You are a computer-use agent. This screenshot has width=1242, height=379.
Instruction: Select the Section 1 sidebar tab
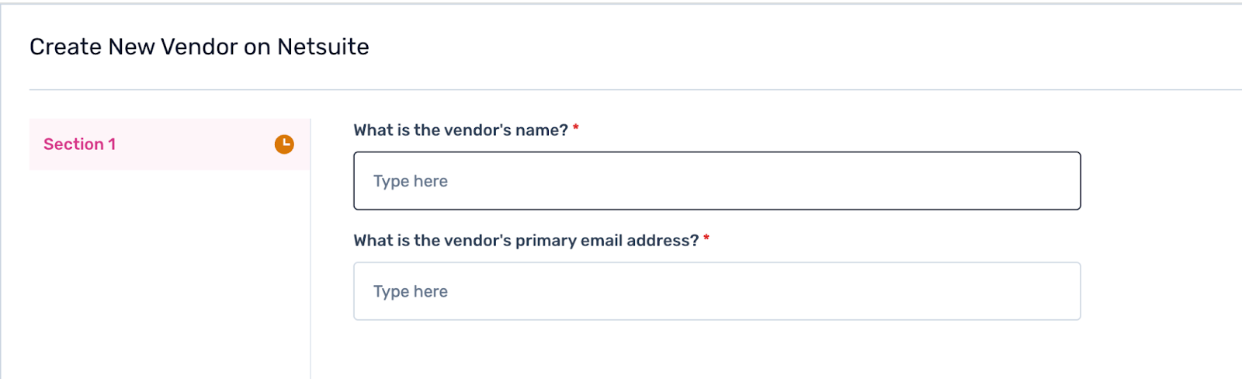coord(169,144)
